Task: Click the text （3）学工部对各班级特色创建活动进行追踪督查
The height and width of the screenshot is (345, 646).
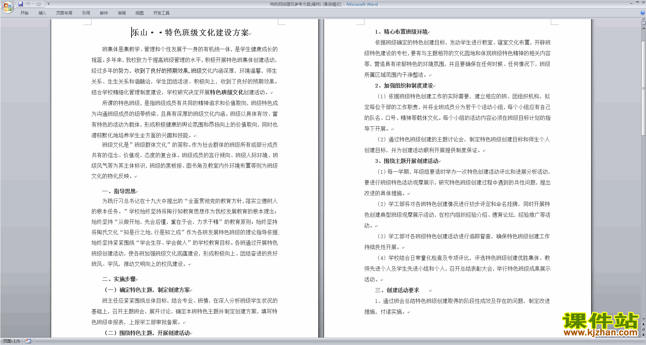Action: (x=434, y=236)
